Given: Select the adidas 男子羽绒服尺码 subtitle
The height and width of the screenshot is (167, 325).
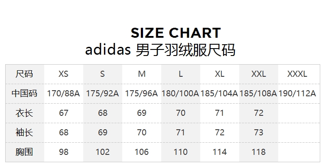Looking at the screenshot, I should pyautogui.click(x=160, y=50).
